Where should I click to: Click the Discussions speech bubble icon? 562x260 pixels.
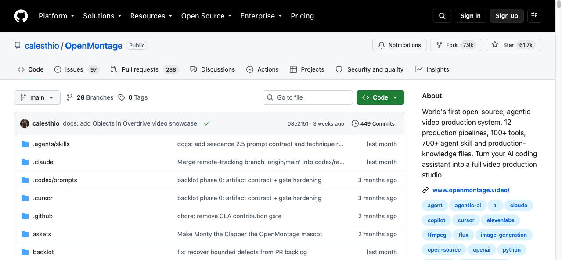pos(193,69)
